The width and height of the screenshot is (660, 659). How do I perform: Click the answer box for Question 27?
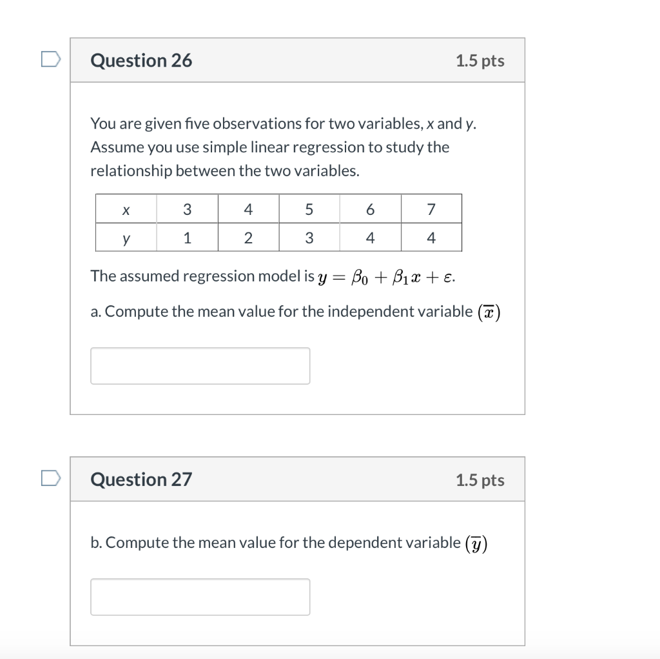pyautogui.click(x=200, y=596)
